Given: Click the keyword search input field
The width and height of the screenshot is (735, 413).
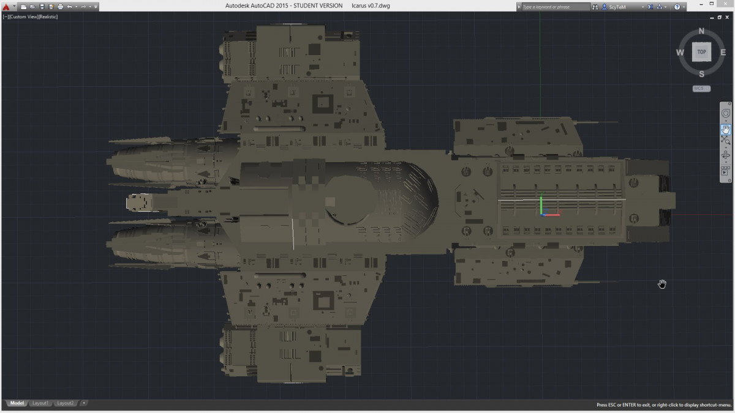Looking at the screenshot, I should tap(555, 6).
